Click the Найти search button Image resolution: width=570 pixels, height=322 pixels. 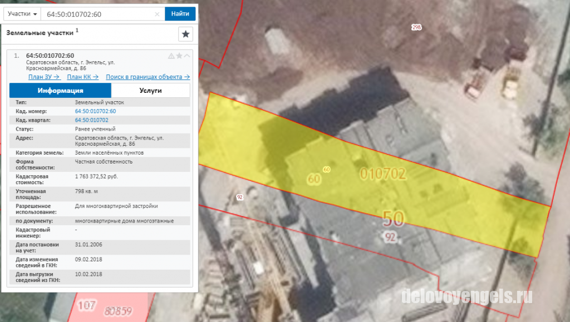(180, 14)
